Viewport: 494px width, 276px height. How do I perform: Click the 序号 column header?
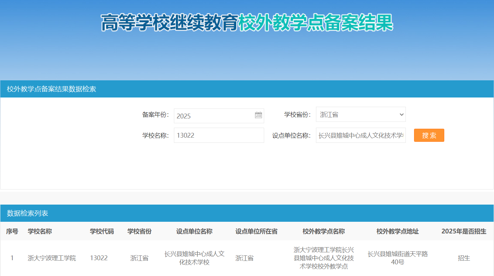12,231
